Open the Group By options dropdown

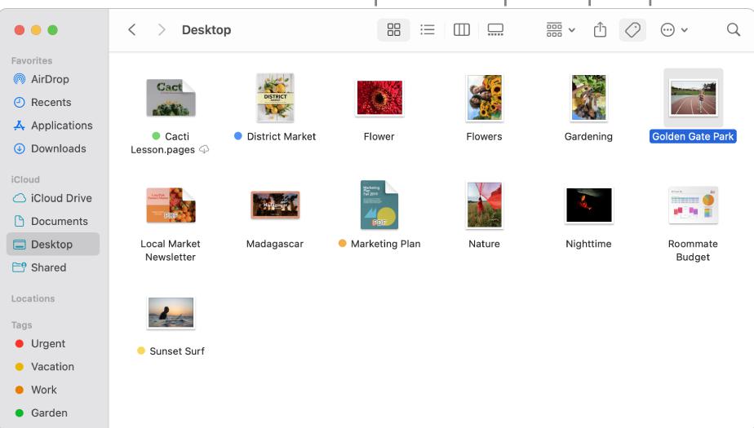pyautogui.click(x=561, y=30)
